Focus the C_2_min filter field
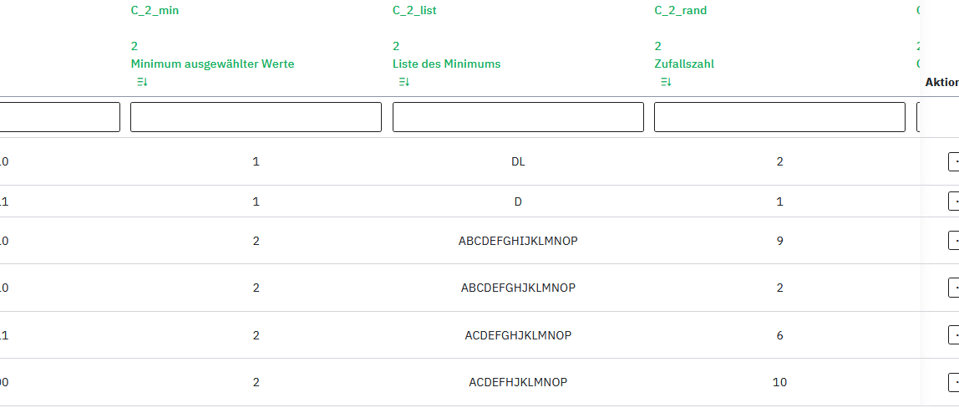The width and height of the screenshot is (959, 413). [256, 117]
